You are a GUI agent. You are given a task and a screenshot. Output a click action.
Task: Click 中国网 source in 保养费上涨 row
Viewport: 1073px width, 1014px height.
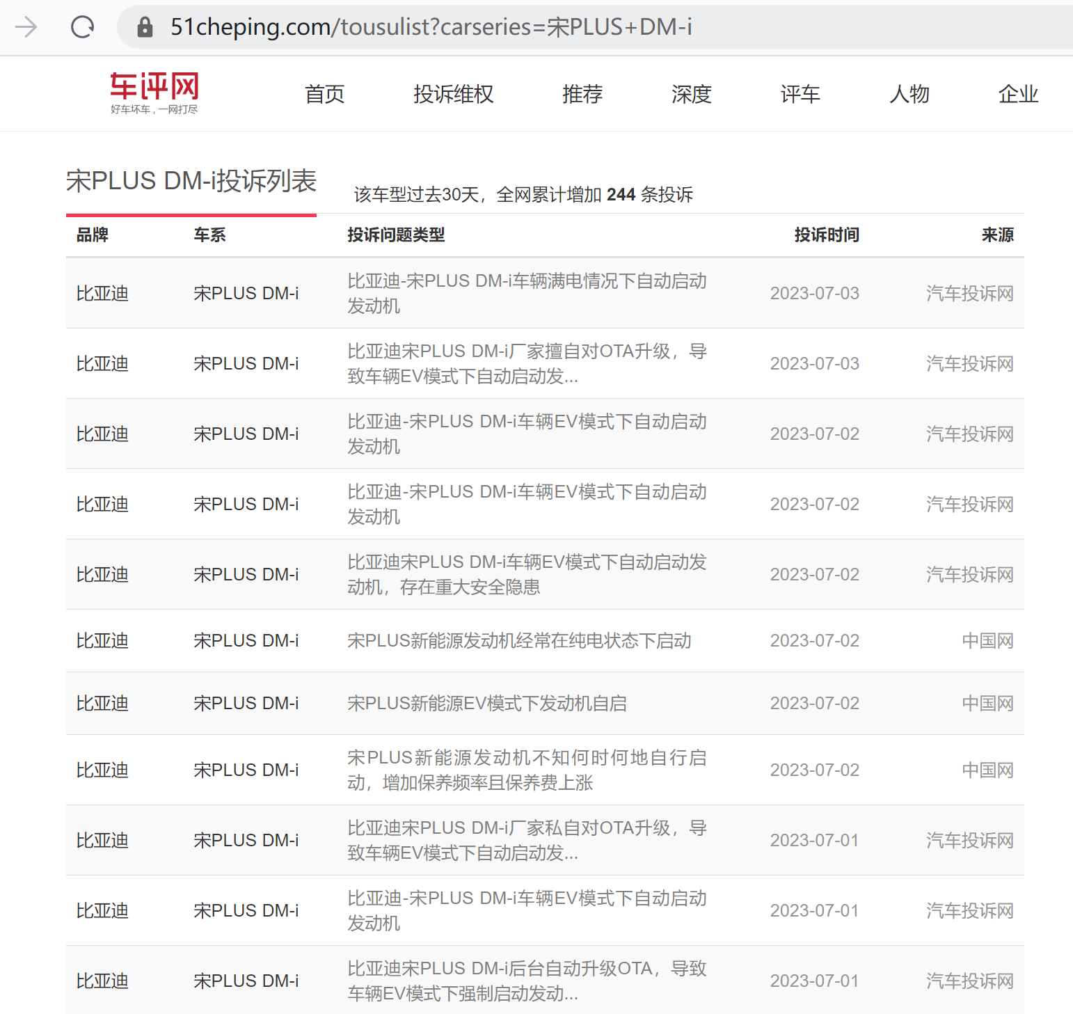(x=987, y=770)
